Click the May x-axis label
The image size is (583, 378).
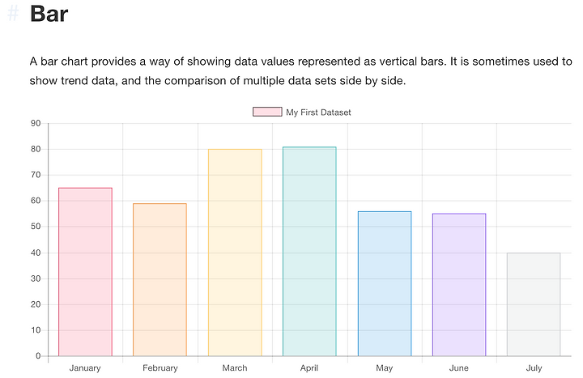click(x=385, y=368)
